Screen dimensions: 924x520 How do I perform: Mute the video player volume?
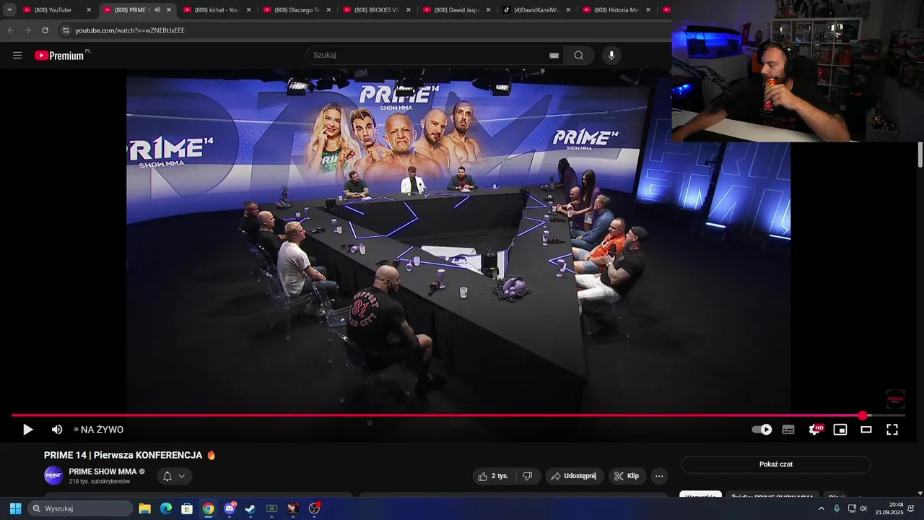click(57, 430)
